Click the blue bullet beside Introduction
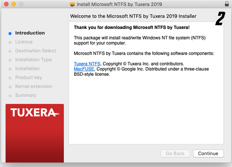This screenshot has height=167, width=232. click(10, 33)
